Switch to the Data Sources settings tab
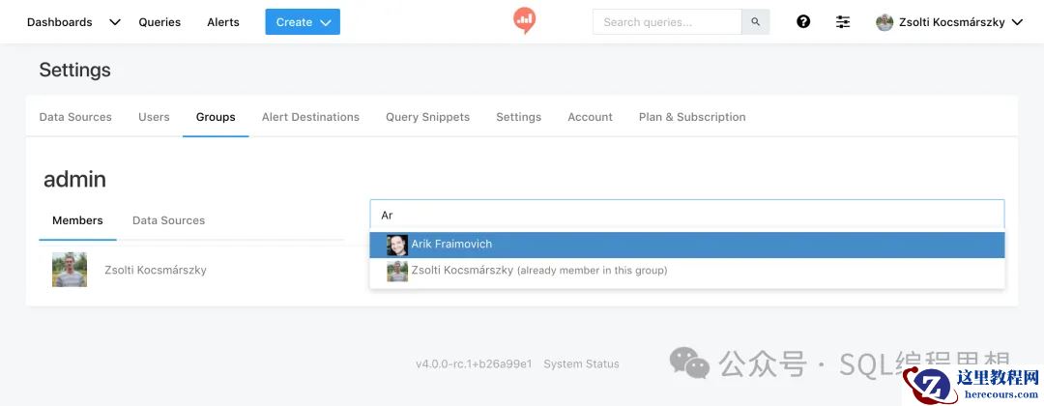 tap(75, 117)
